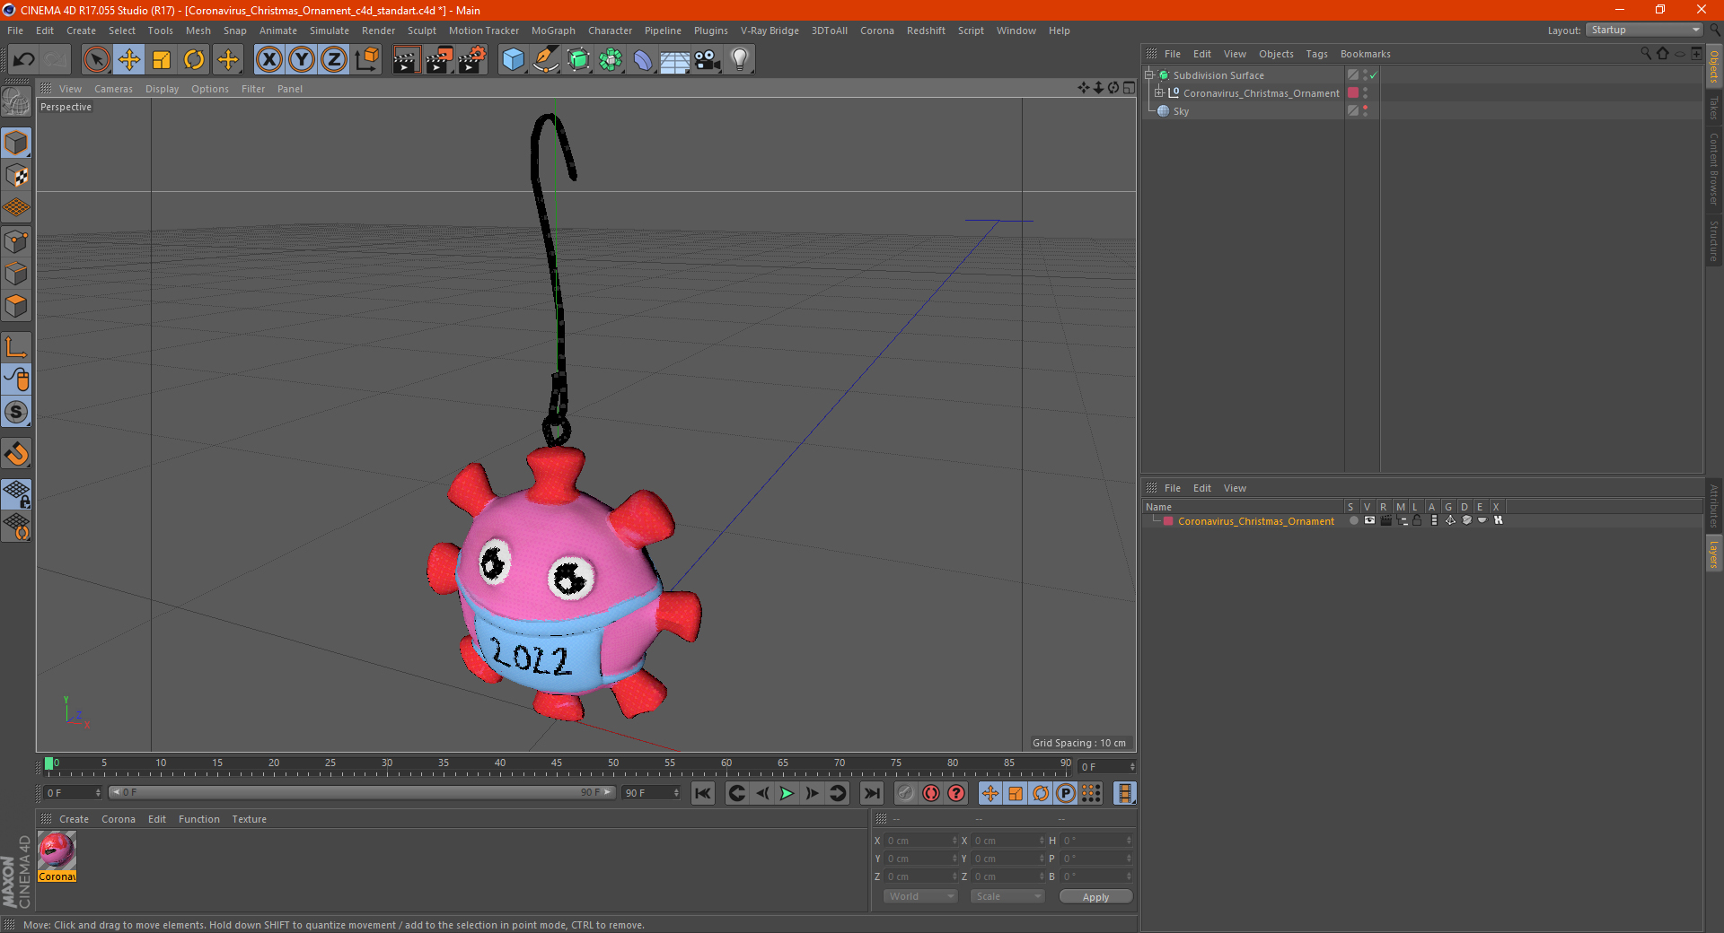Click the X position input field
The height and width of the screenshot is (933, 1724).
(919, 841)
